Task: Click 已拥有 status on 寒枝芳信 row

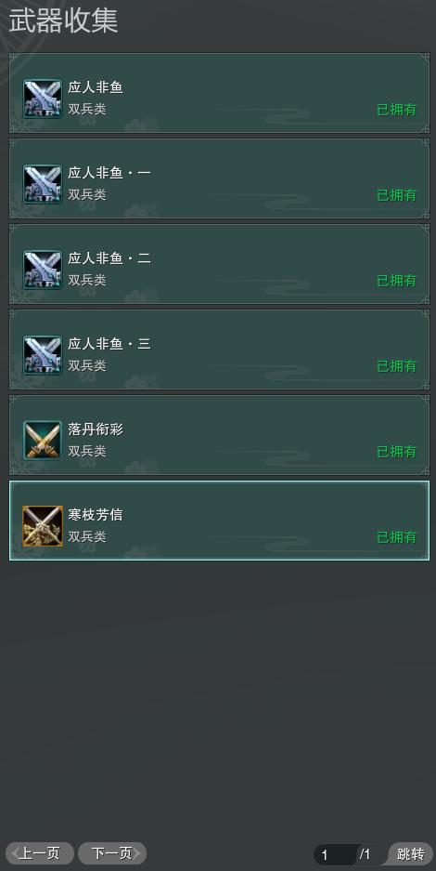Action: point(397,537)
